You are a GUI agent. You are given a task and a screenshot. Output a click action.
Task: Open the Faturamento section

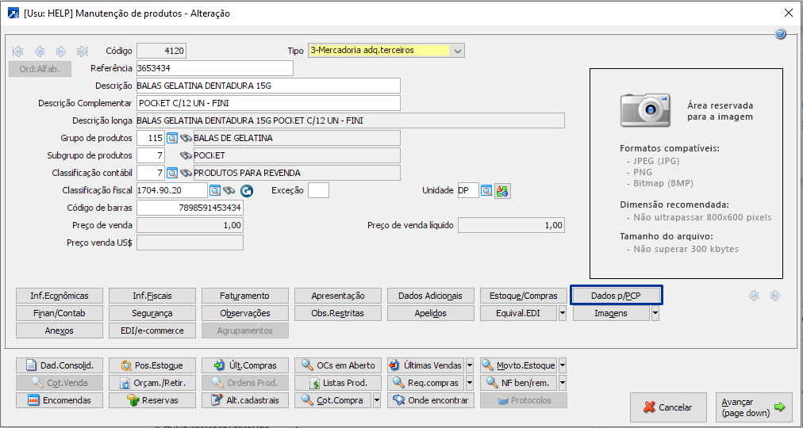(x=245, y=296)
